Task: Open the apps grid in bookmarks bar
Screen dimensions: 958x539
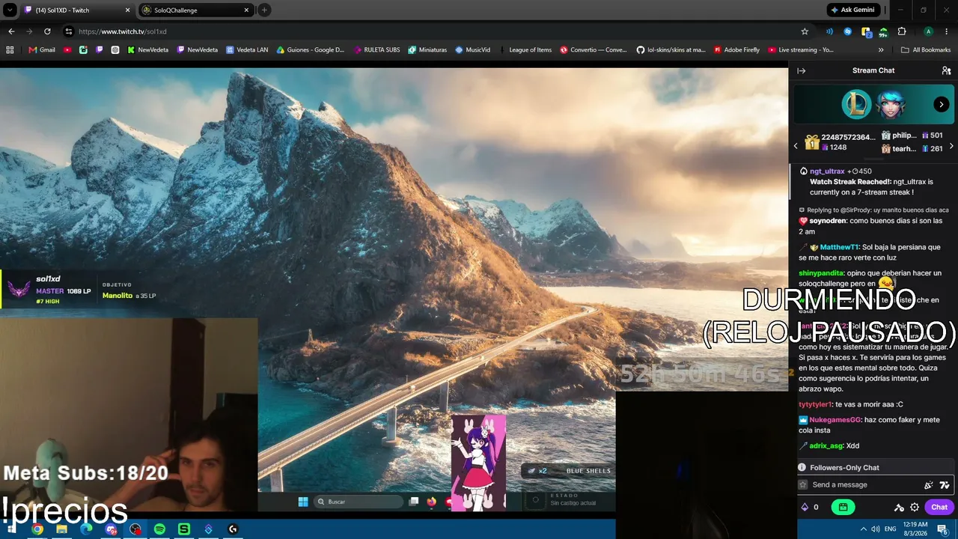Action: click(10, 50)
